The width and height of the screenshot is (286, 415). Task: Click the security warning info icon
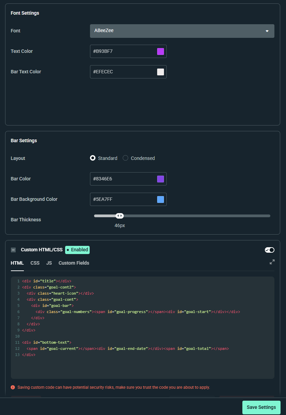(13, 387)
